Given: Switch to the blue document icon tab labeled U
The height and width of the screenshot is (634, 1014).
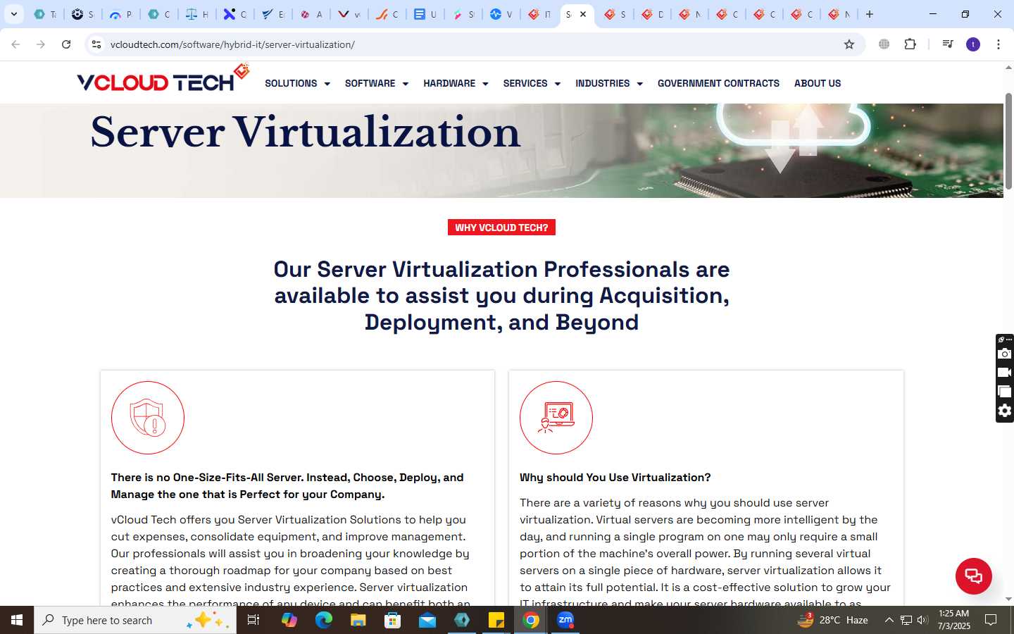Looking at the screenshot, I should click(425, 14).
